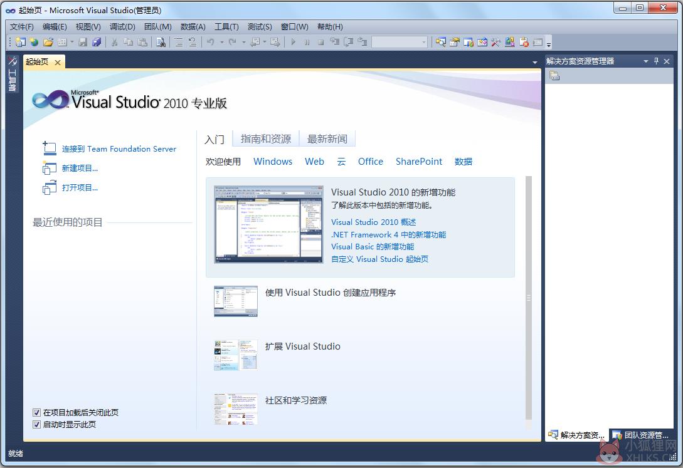Image resolution: width=683 pixels, height=468 pixels.
Task: Click the Comment out selected lines icon
Action: [x=179, y=42]
